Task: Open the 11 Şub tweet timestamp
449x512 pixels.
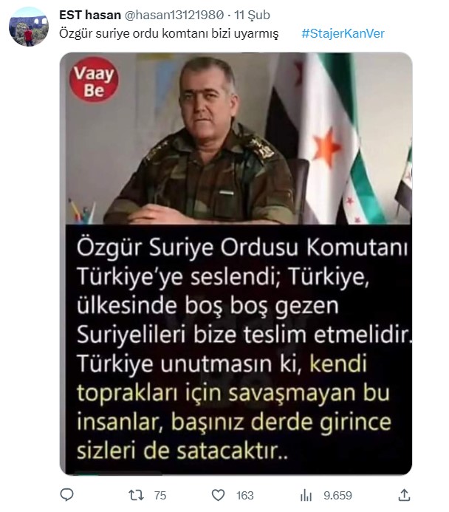Action: (253, 15)
